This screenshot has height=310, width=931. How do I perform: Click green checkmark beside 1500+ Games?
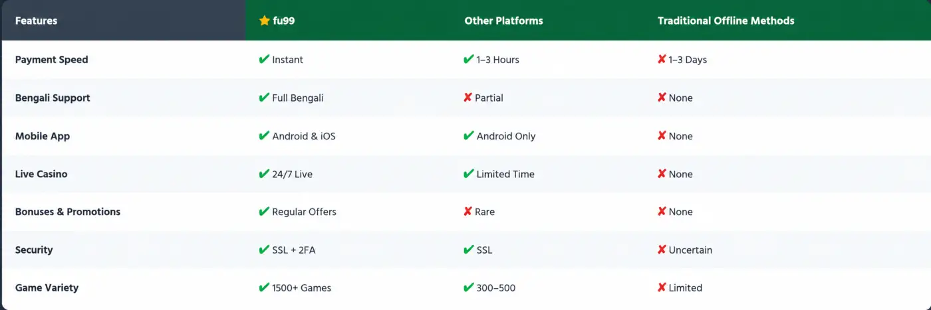point(264,287)
